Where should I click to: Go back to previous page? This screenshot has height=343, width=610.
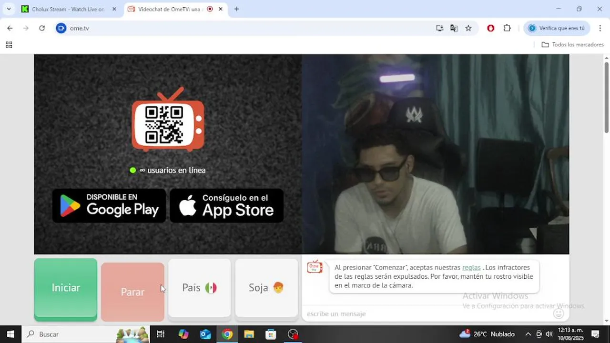pyautogui.click(x=10, y=28)
